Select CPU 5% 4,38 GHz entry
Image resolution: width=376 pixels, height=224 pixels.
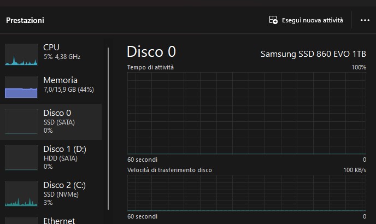[x=60, y=52]
